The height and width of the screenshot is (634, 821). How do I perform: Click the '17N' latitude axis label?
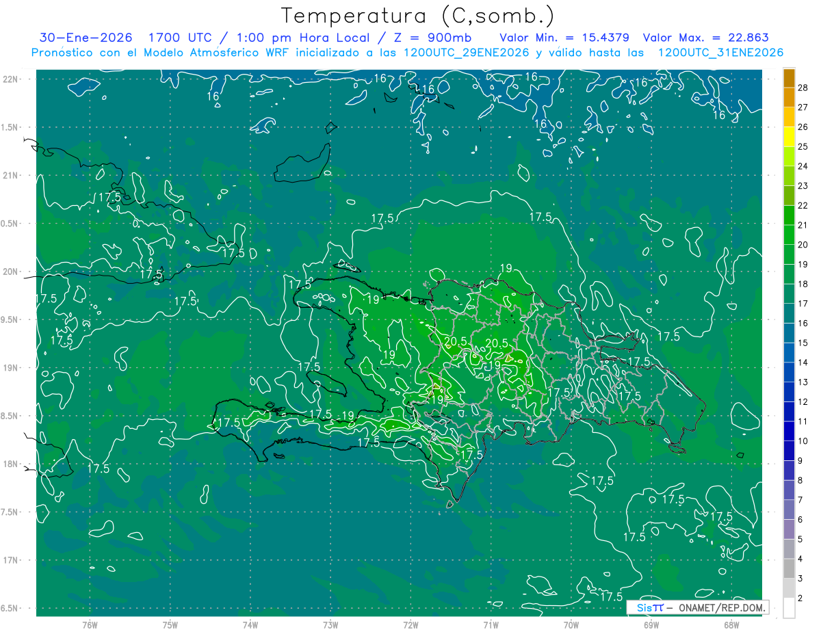coord(10,561)
